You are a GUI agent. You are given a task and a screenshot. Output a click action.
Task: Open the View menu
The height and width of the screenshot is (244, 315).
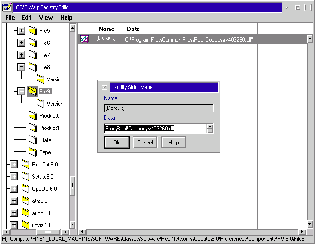tap(46, 18)
